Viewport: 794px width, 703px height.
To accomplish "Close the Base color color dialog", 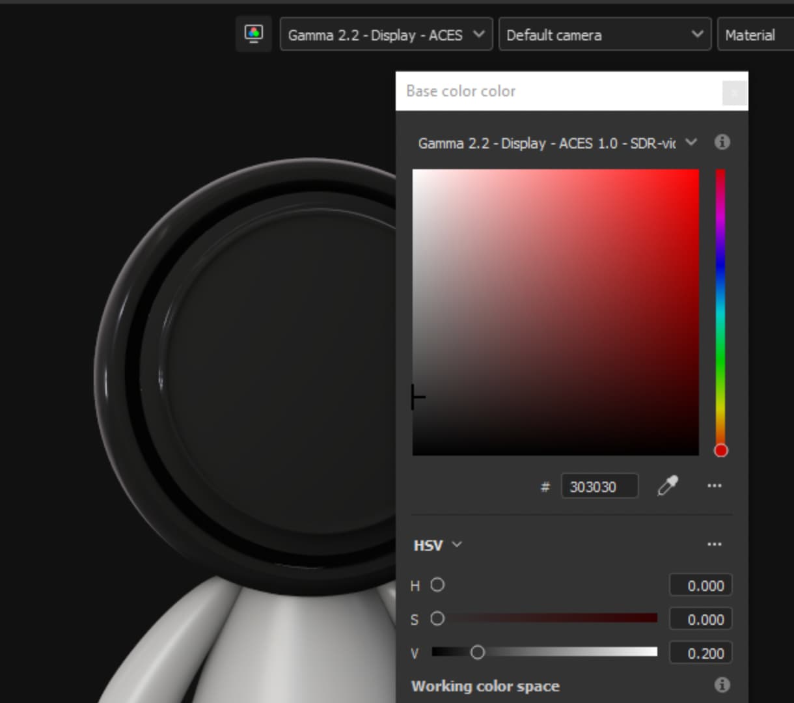I will coord(734,92).
